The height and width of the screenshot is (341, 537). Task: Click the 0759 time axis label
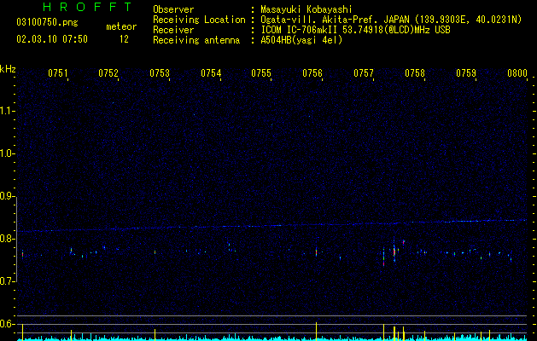[x=466, y=73]
